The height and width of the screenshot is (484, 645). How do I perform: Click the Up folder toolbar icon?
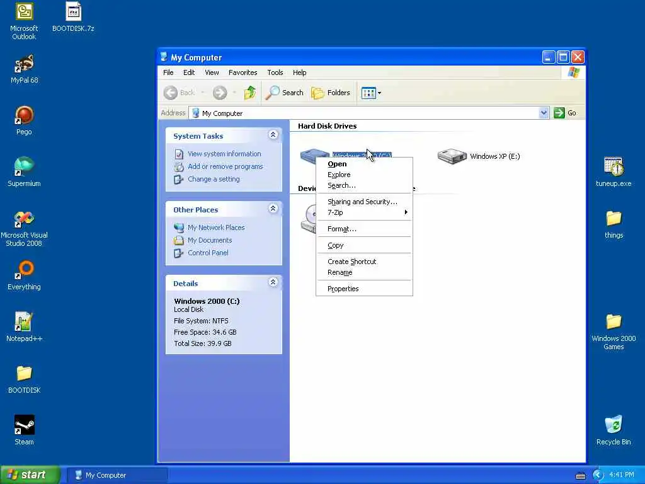click(x=249, y=93)
